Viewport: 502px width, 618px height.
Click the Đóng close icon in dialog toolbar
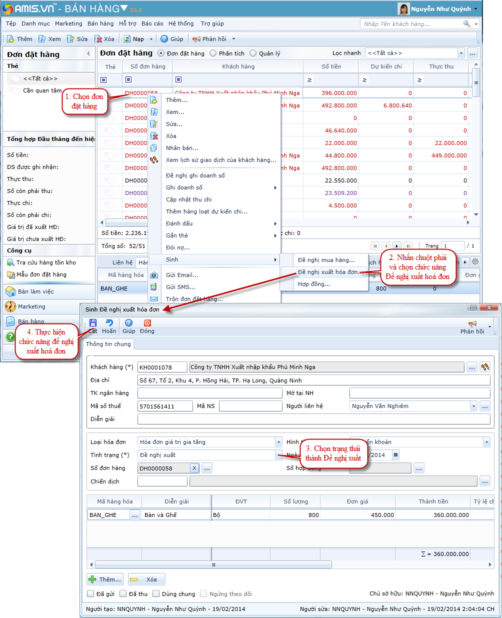point(147,323)
